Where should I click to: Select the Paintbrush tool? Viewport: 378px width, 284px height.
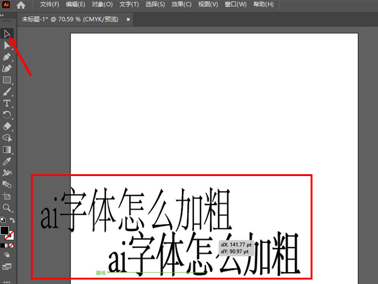tap(7, 92)
